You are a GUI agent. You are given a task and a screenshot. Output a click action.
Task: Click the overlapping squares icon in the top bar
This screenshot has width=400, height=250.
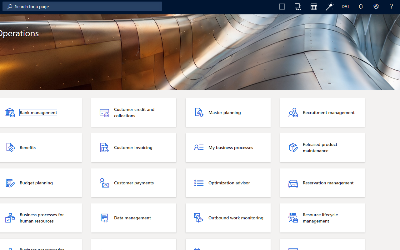point(298,7)
